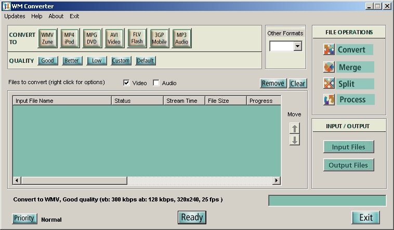
Task: Click the conversion progress bar
Action: click(327, 200)
